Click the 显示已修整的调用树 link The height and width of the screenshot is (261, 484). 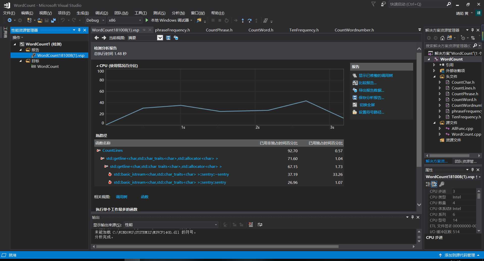click(376, 76)
